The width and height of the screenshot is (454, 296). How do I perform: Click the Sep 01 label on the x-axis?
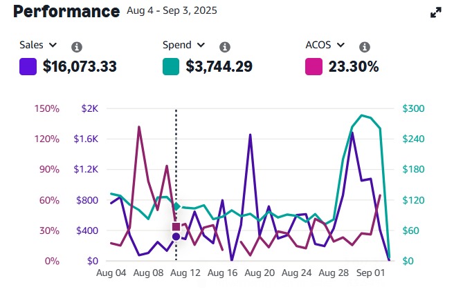370,273
